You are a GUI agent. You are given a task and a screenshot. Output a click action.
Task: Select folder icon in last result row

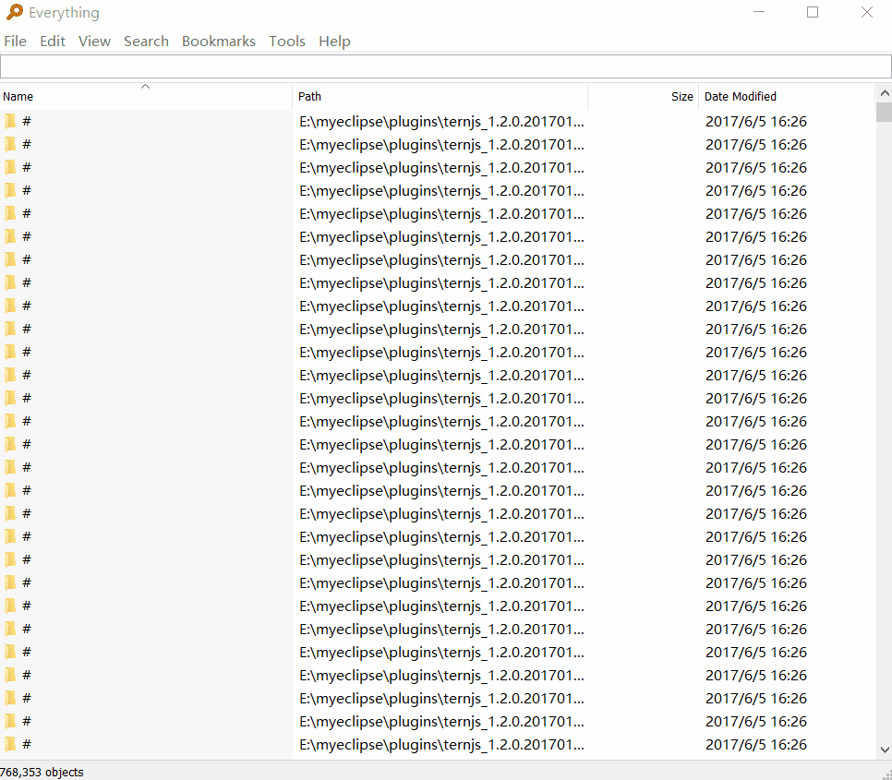tap(10, 744)
